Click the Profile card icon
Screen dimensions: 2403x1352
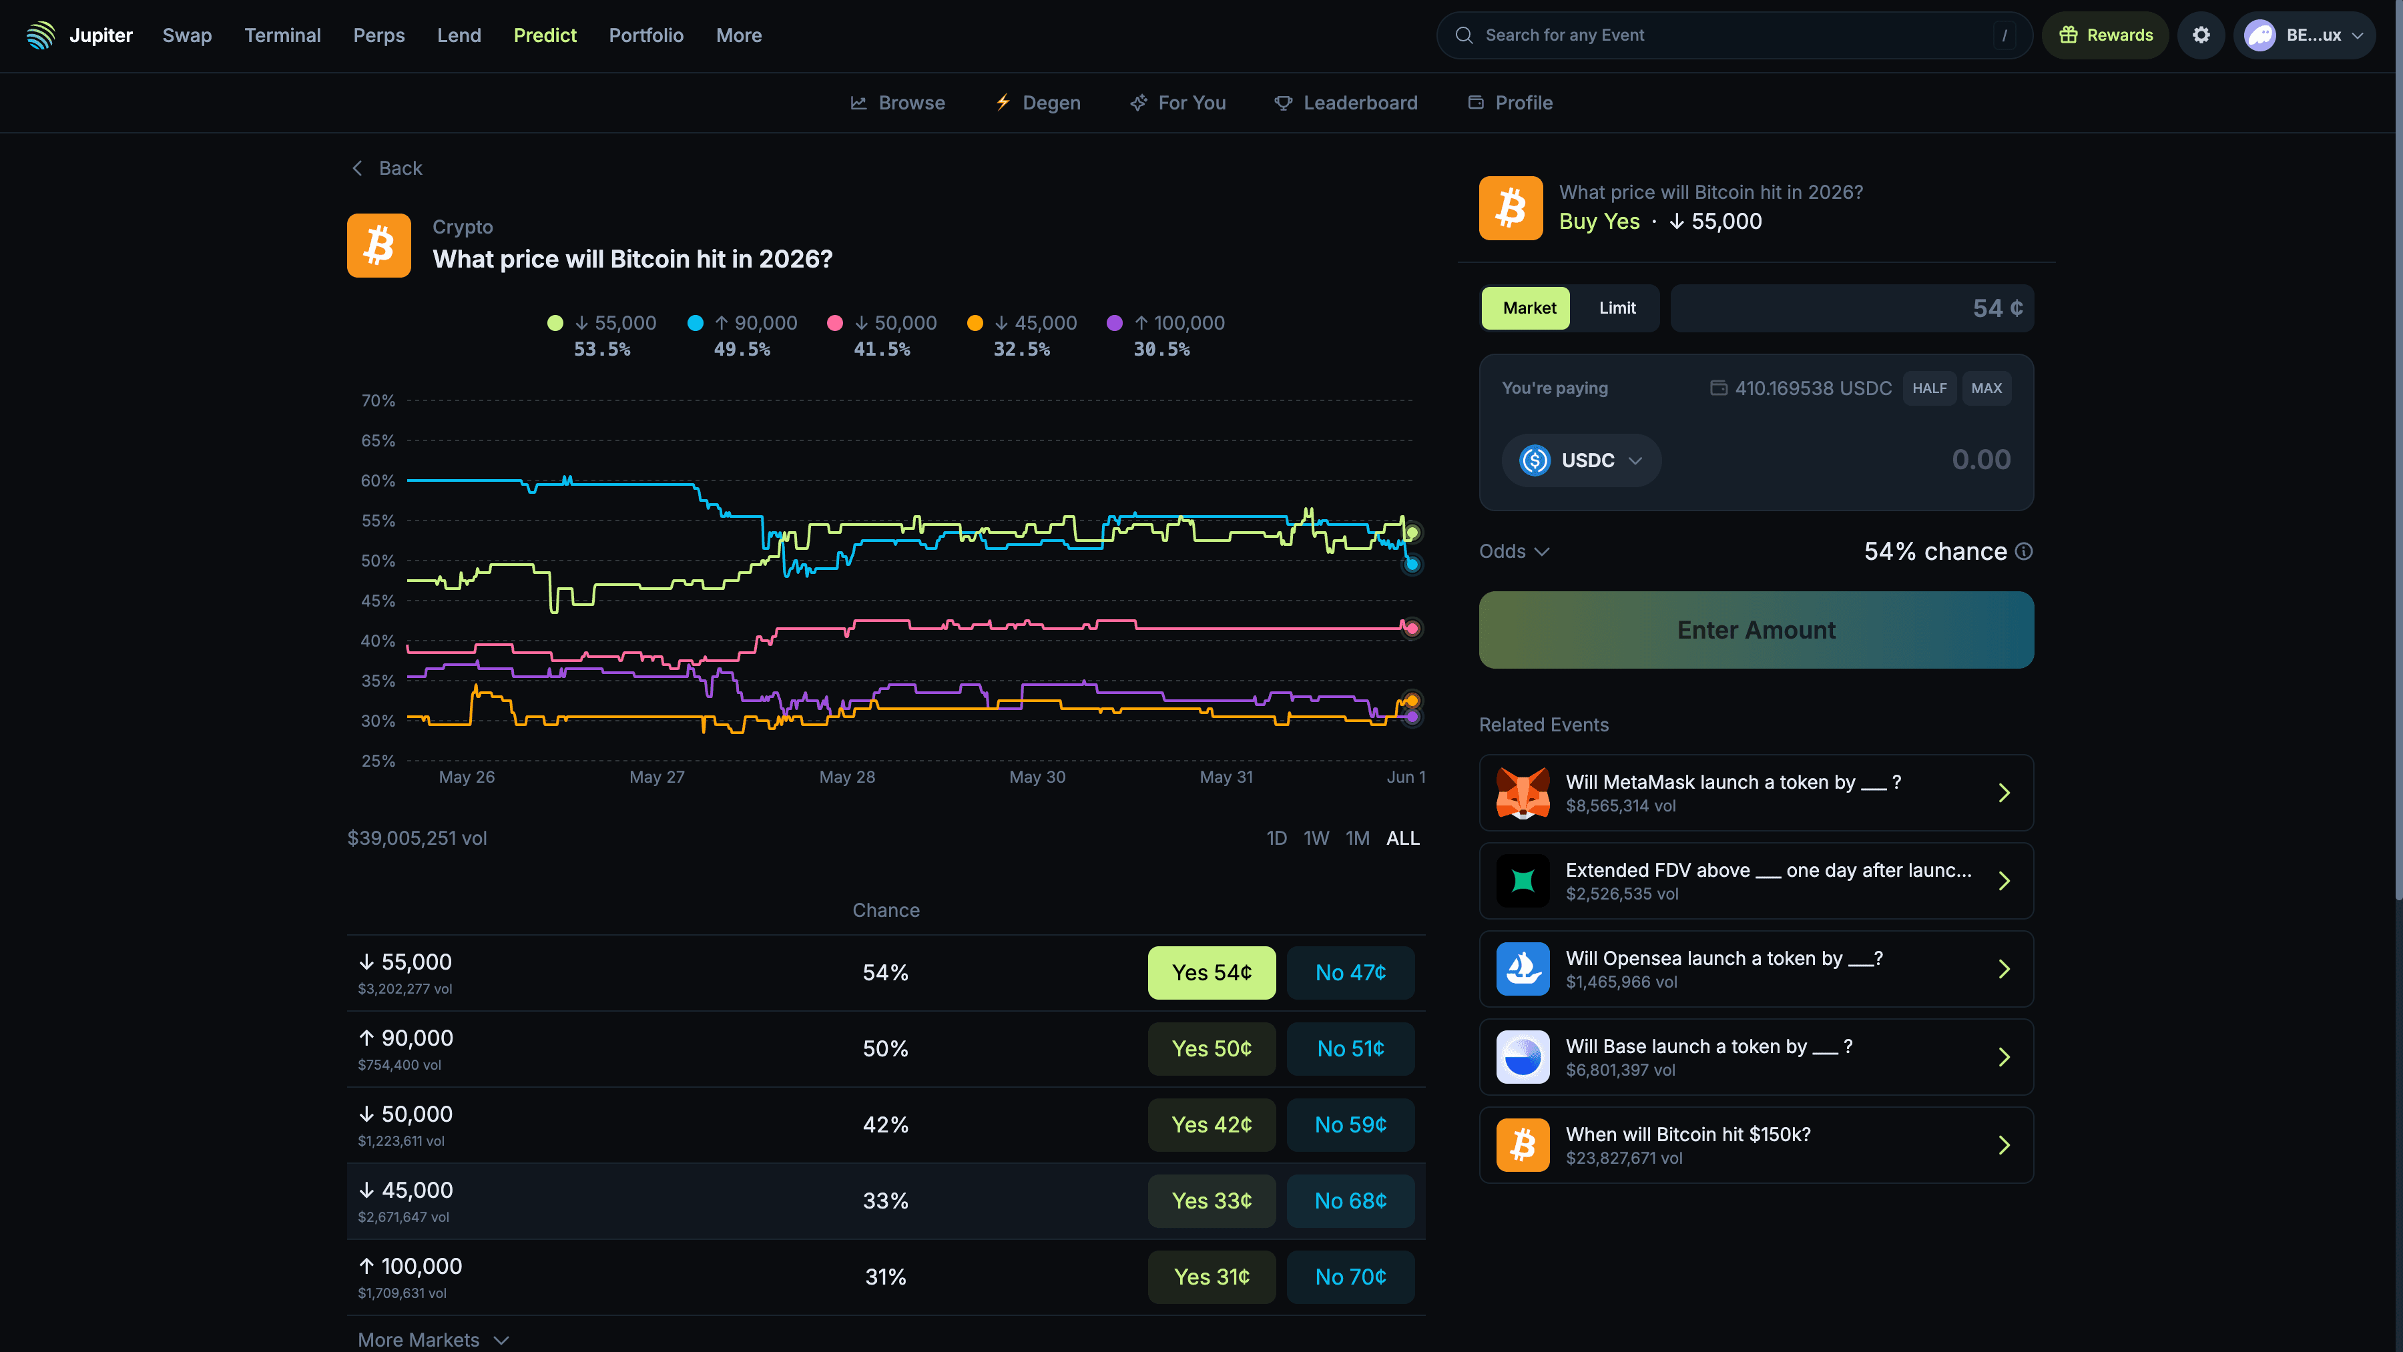coord(1476,103)
